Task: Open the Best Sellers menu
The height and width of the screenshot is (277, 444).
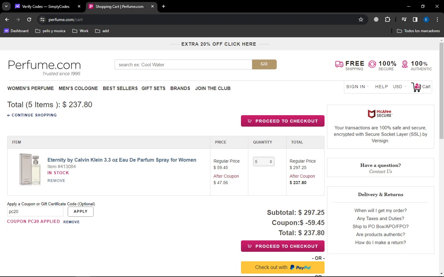Action: tap(120, 88)
